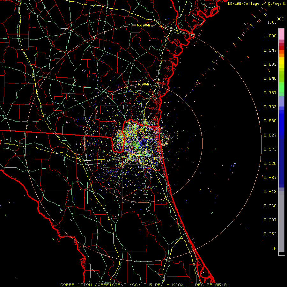Select the 0.733 value on the color scale
287x287 pixels.
pyautogui.click(x=270, y=107)
